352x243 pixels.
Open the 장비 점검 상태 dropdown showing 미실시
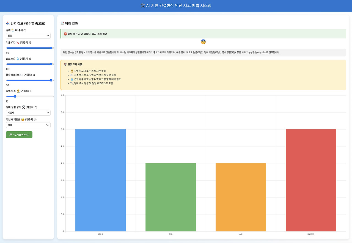(x=28, y=113)
